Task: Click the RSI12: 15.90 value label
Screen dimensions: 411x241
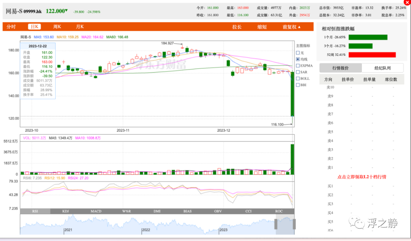Action: coord(55,178)
